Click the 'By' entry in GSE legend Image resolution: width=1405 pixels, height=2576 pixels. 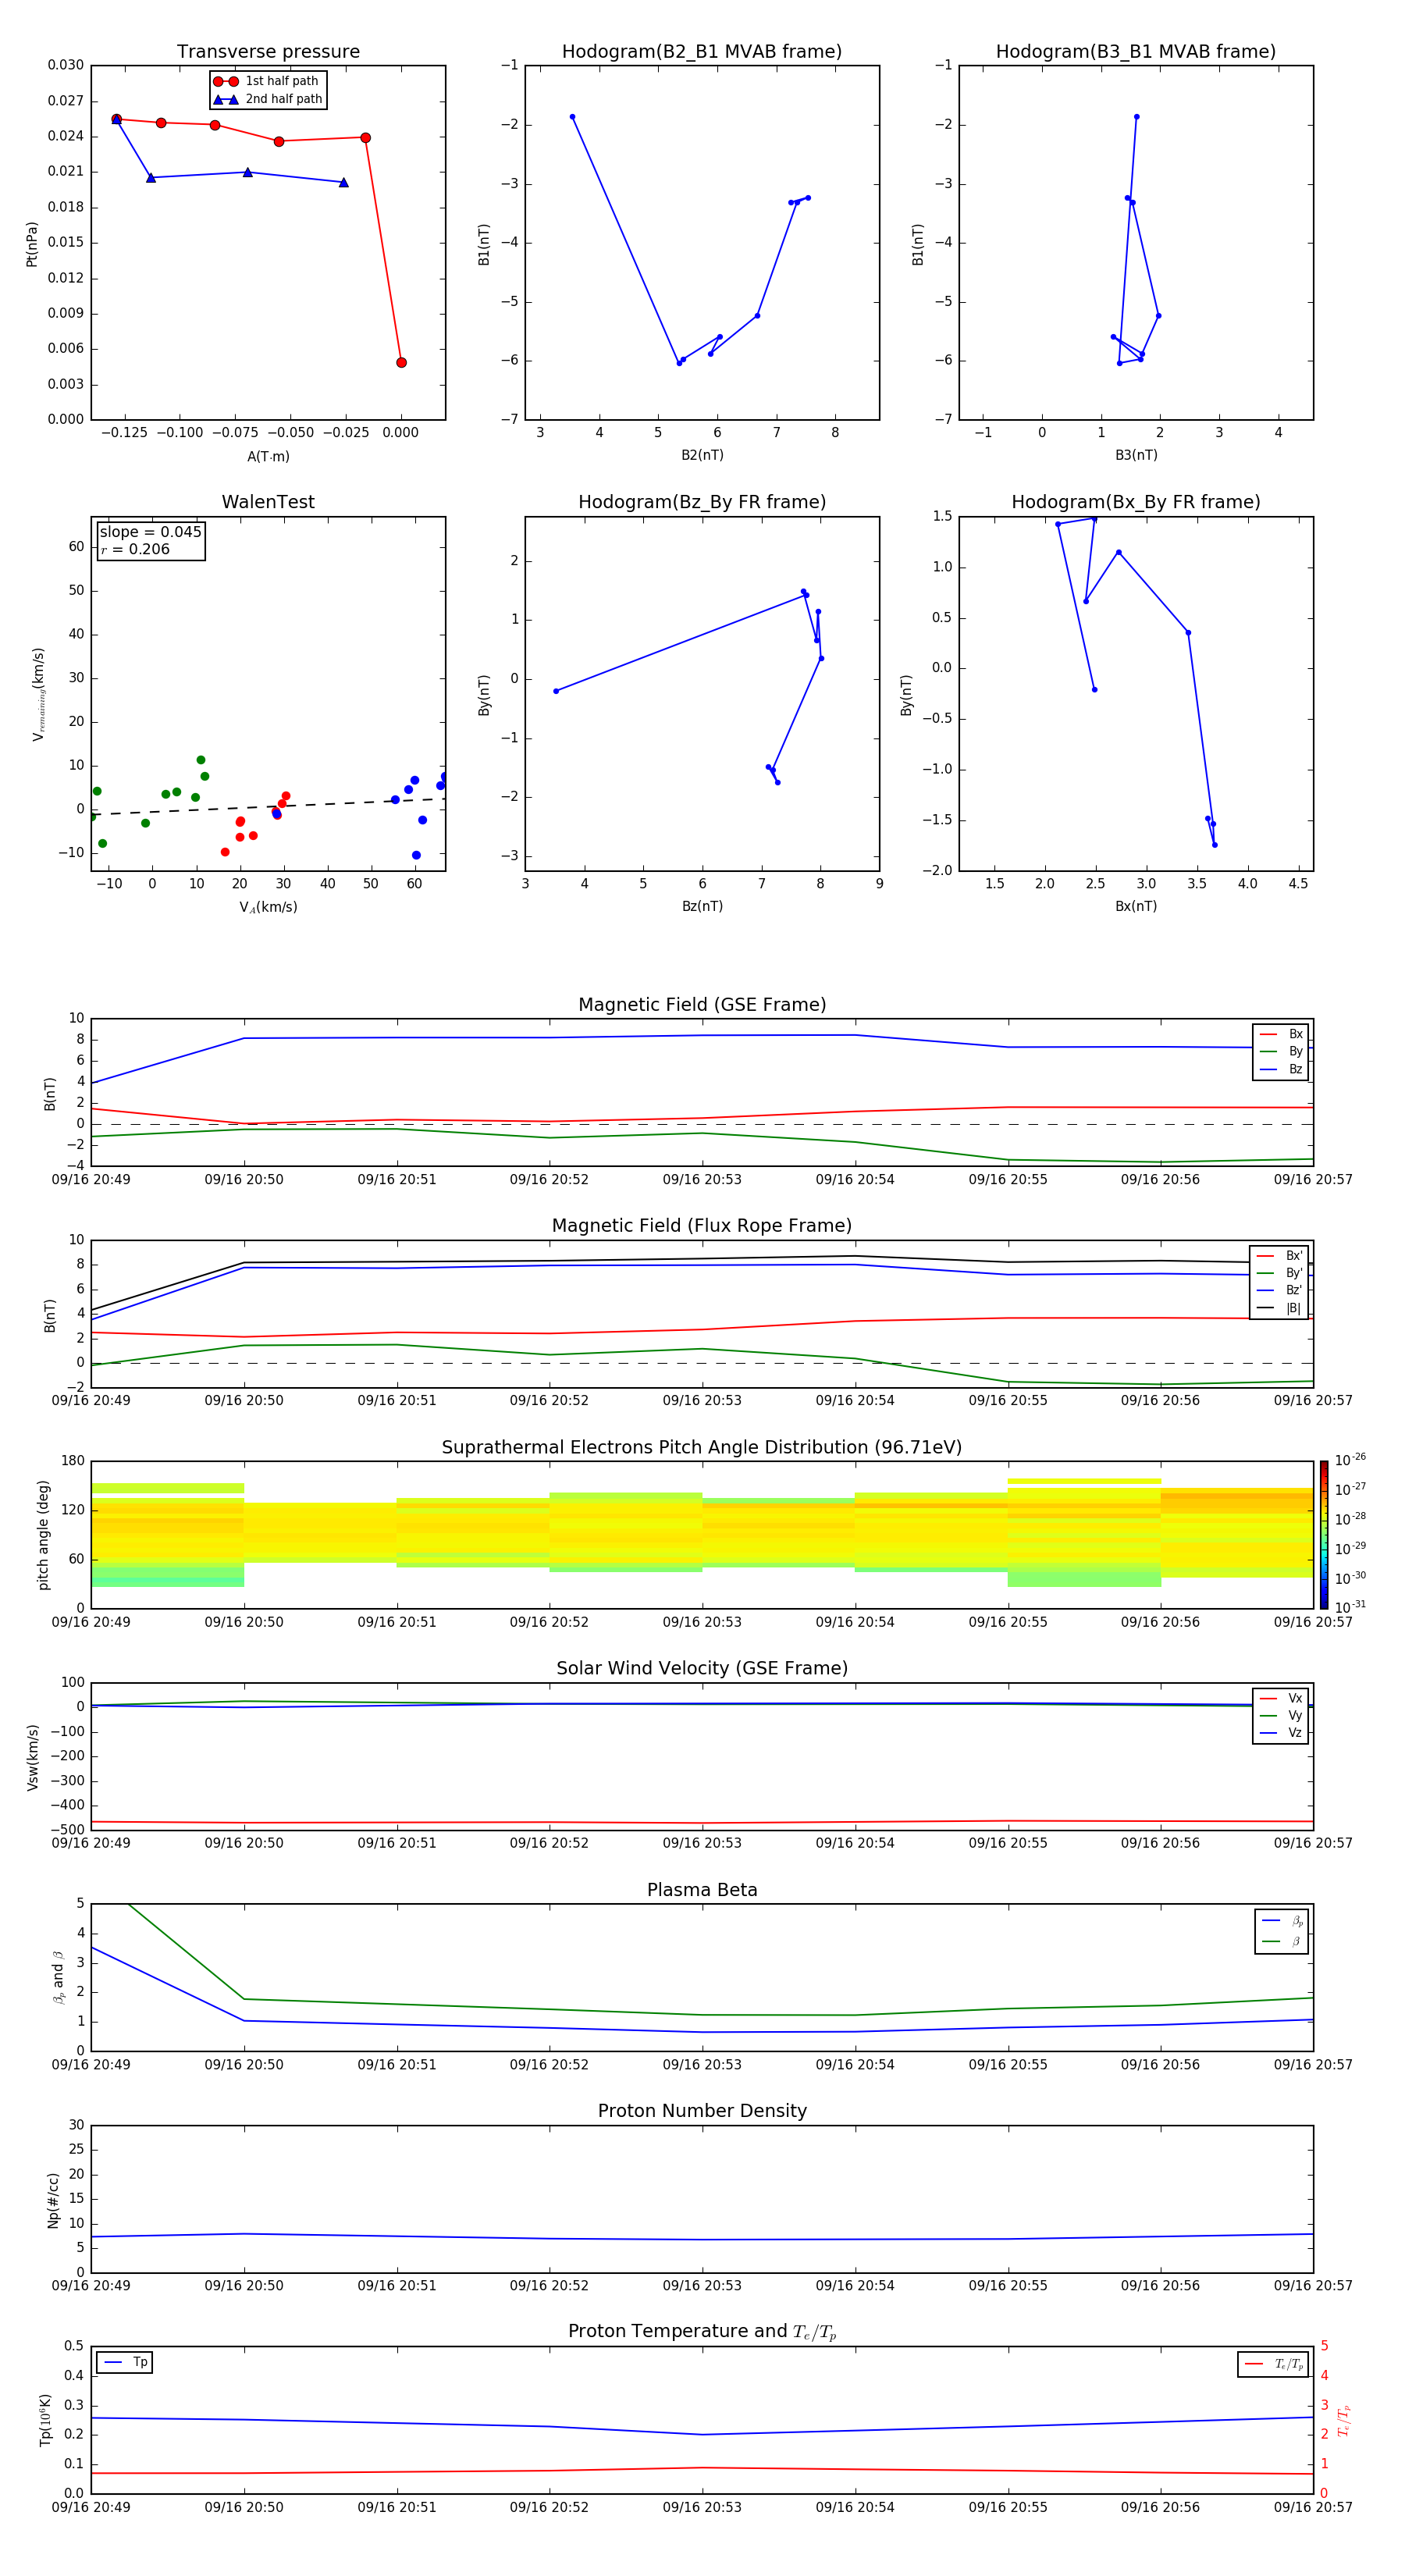click(x=1281, y=1051)
